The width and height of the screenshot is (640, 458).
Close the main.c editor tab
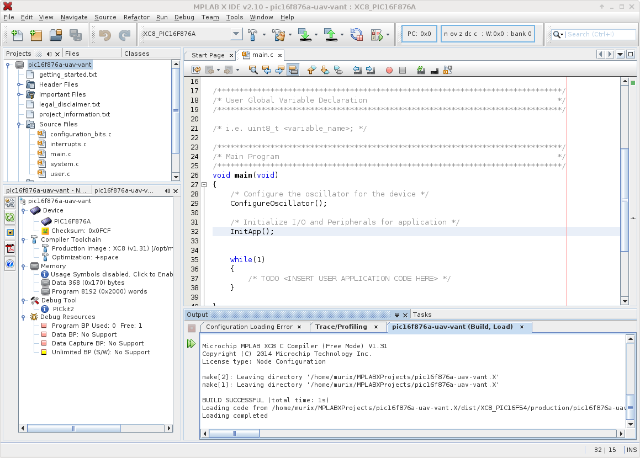point(280,55)
